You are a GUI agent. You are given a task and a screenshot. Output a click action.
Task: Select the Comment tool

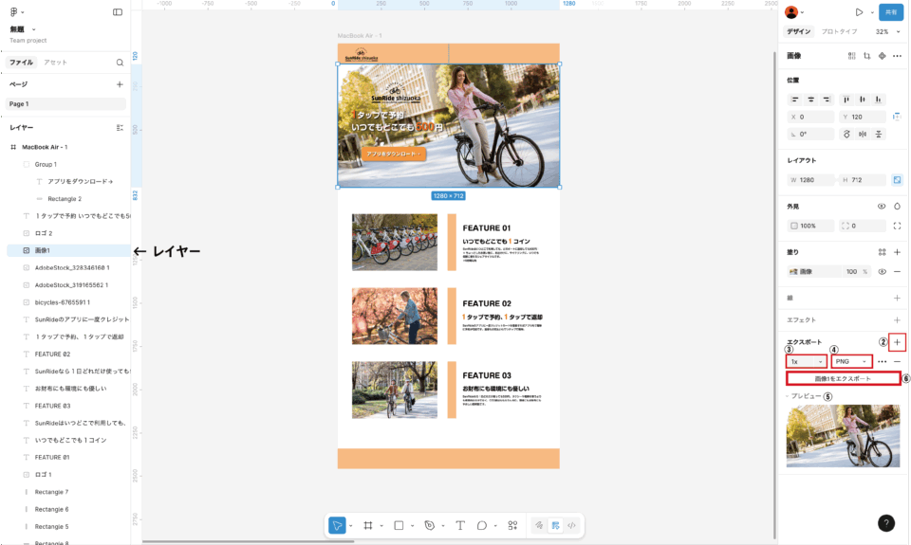click(x=482, y=525)
